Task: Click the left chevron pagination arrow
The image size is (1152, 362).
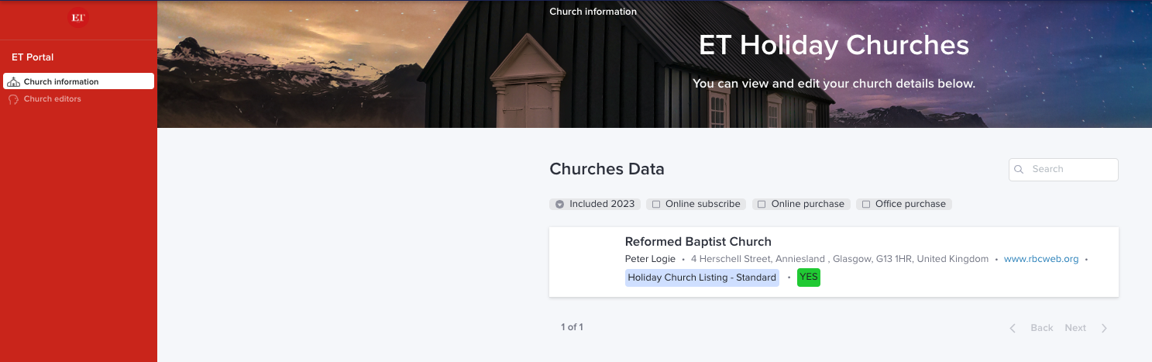Action: coord(1013,328)
